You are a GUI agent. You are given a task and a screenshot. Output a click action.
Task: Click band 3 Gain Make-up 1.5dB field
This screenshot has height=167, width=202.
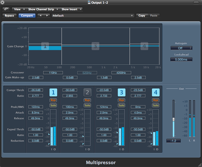(x=104, y=77)
